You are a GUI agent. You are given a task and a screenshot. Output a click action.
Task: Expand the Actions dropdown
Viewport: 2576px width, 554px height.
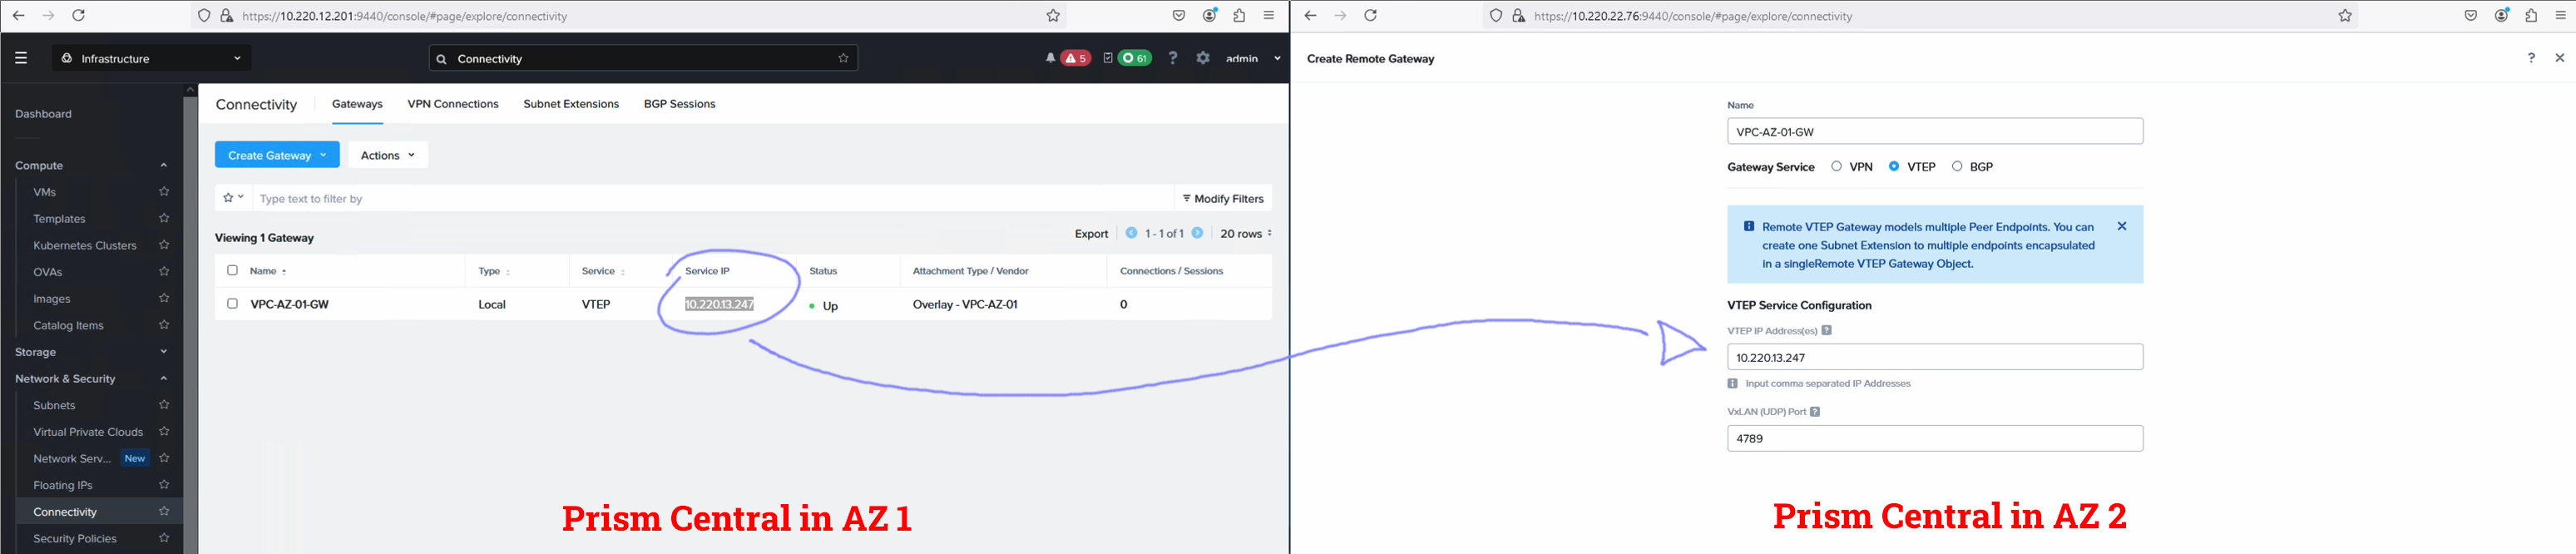pyautogui.click(x=387, y=155)
